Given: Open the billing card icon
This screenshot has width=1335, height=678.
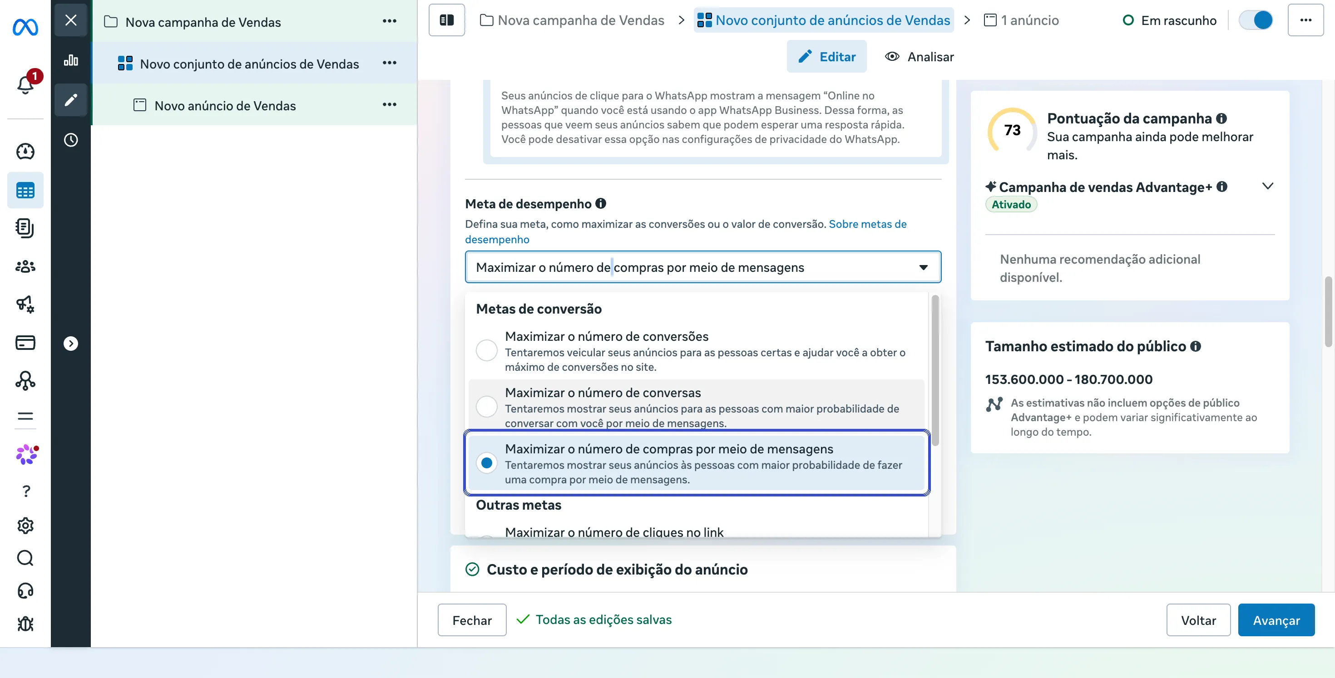Looking at the screenshot, I should pos(25,342).
